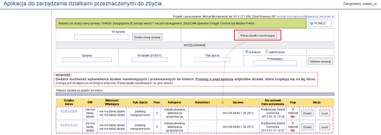Open parcel link 01/01/10/6

pyautogui.click(x=69, y=111)
